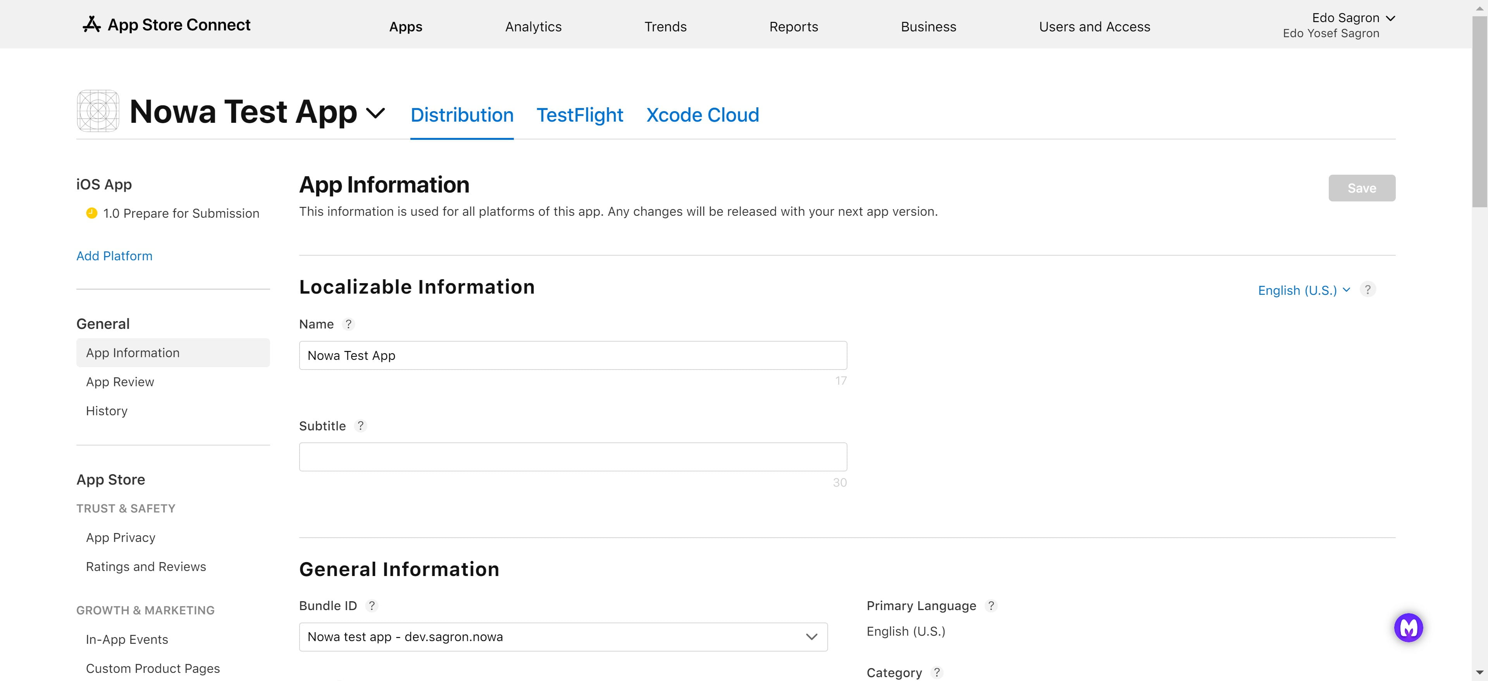
Task: Click the help icon beside Category
Action: (937, 672)
